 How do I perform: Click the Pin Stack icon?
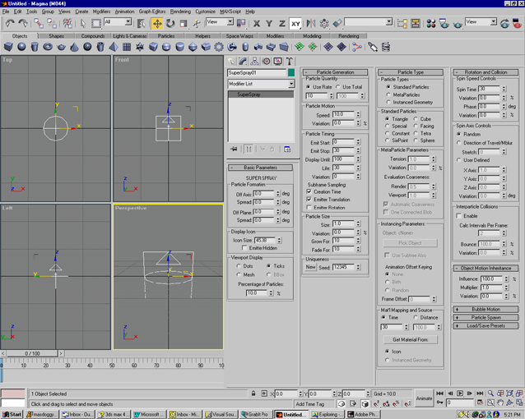tap(234, 149)
